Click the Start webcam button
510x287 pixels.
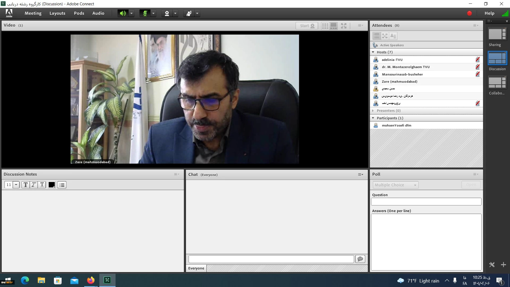(307, 26)
